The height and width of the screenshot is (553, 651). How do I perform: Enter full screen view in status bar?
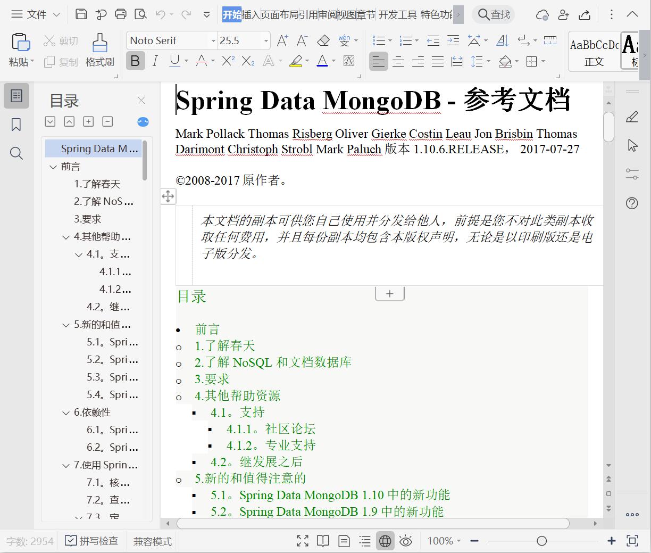[303, 541]
